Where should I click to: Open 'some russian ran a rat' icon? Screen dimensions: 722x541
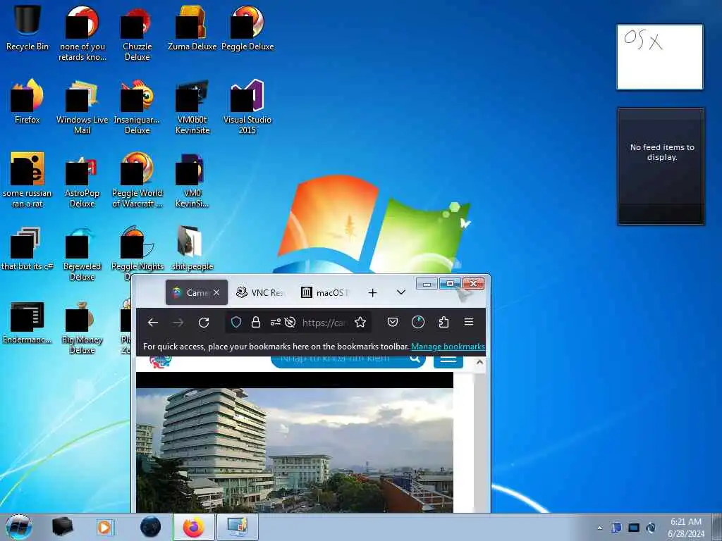27,180
